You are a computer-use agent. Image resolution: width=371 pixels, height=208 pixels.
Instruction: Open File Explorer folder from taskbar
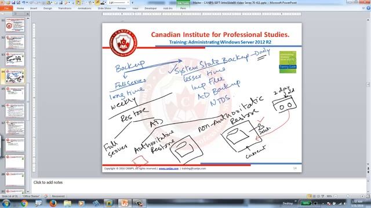[x=67, y=203]
